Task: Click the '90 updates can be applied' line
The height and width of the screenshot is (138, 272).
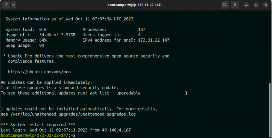Action: point(46,82)
